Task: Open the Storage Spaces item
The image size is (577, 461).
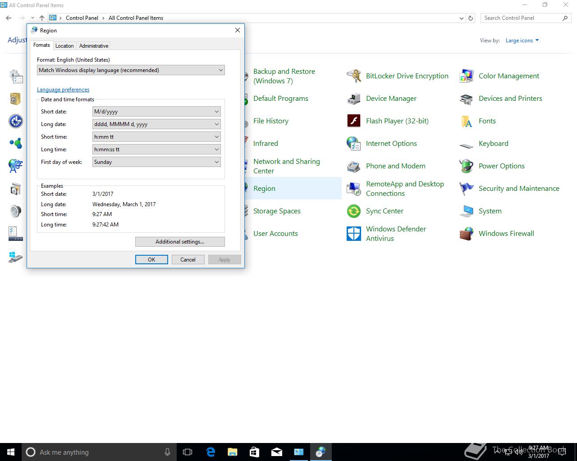Action: tap(277, 211)
